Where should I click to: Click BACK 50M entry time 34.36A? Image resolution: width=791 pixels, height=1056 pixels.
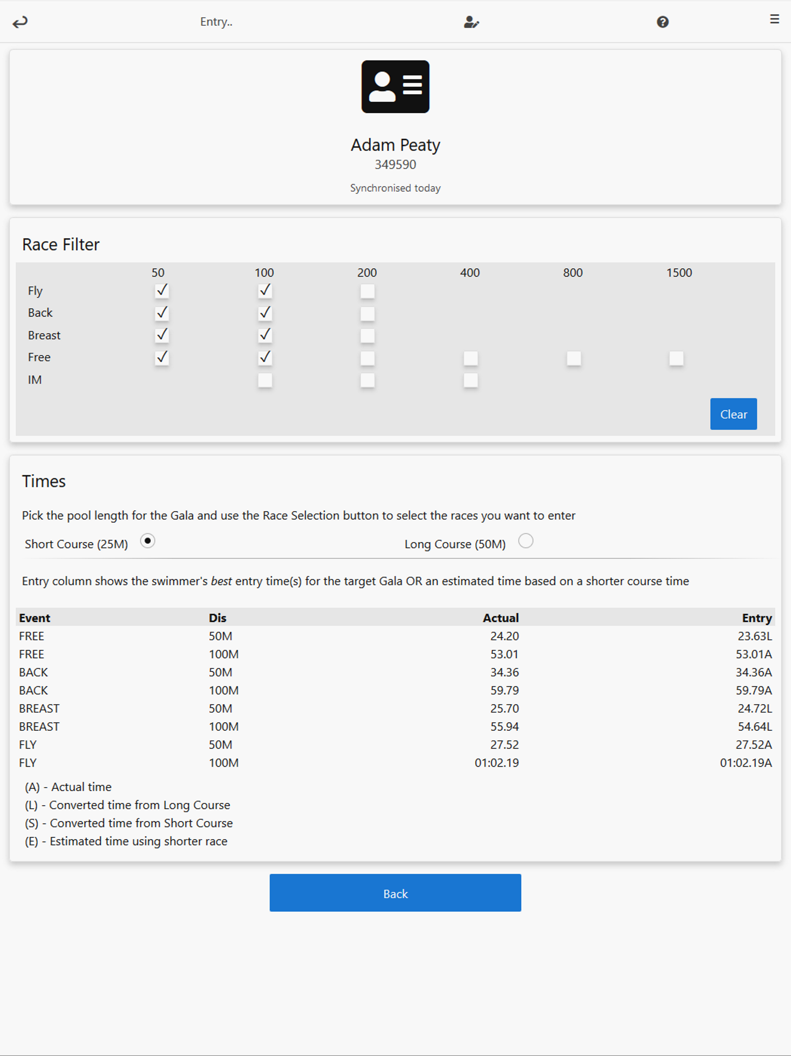coord(754,672)
